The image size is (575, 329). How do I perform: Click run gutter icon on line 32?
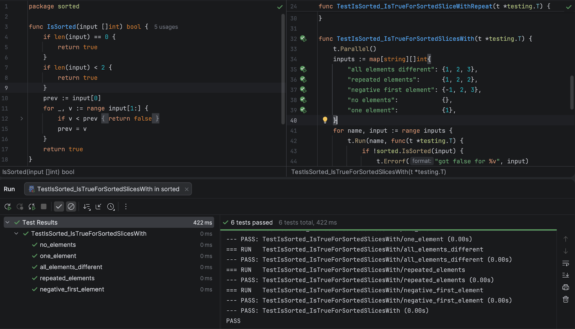[303, 38]
